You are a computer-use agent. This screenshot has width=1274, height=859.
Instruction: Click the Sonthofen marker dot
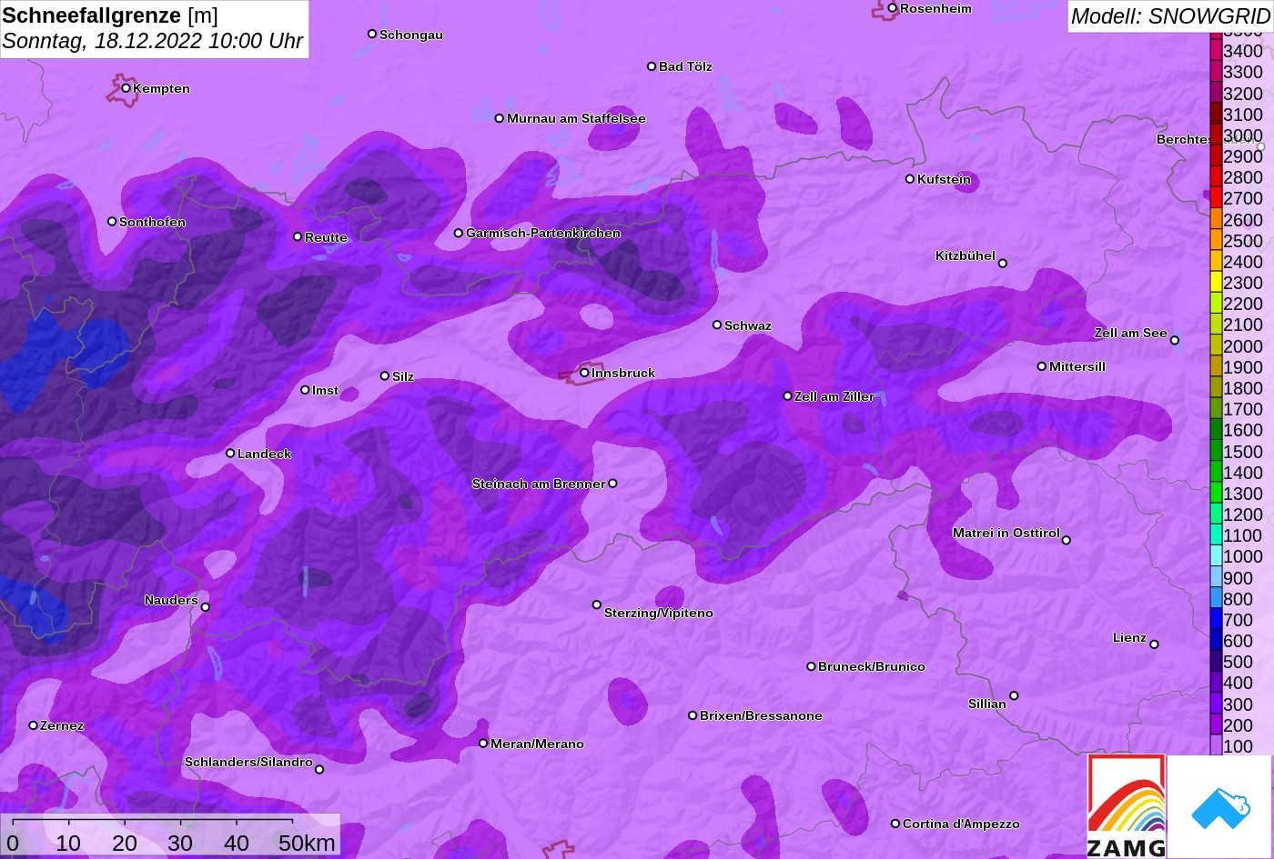click(112, 222)
